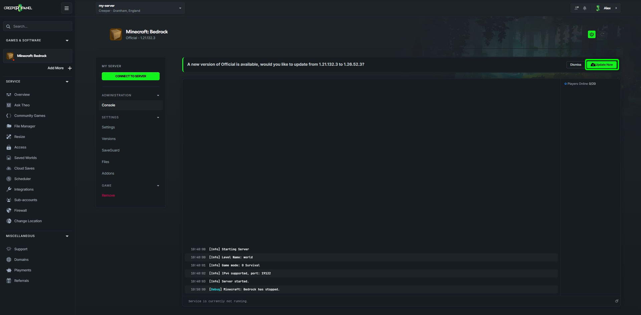
Task: Open the sub-users icon in top bar
Action: (x=577, y=8)
